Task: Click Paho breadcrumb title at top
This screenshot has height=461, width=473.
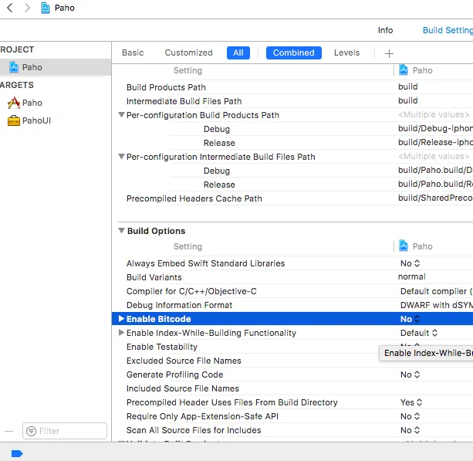Action: [65, 8]
